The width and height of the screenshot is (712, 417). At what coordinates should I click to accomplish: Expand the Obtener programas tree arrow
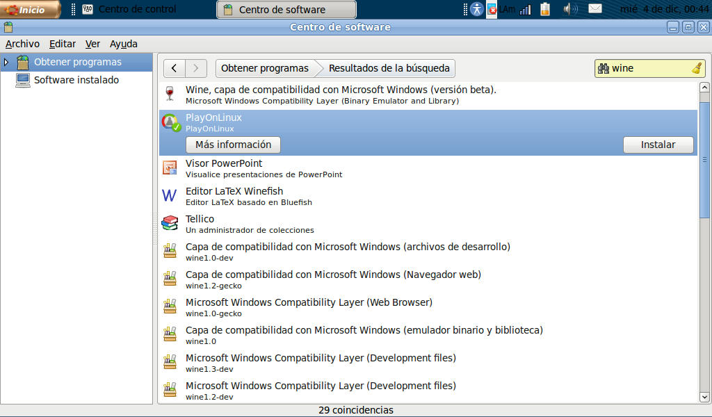(6, 62)
